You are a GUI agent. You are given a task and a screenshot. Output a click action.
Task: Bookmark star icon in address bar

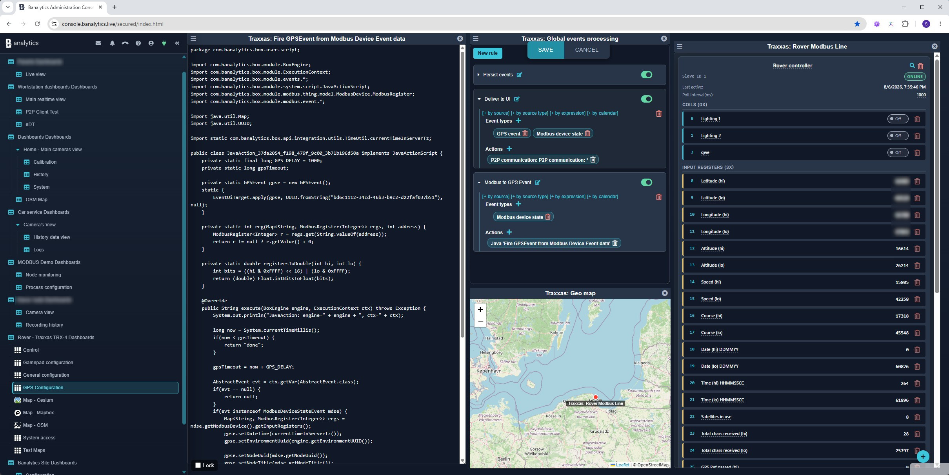coord(857,24)
